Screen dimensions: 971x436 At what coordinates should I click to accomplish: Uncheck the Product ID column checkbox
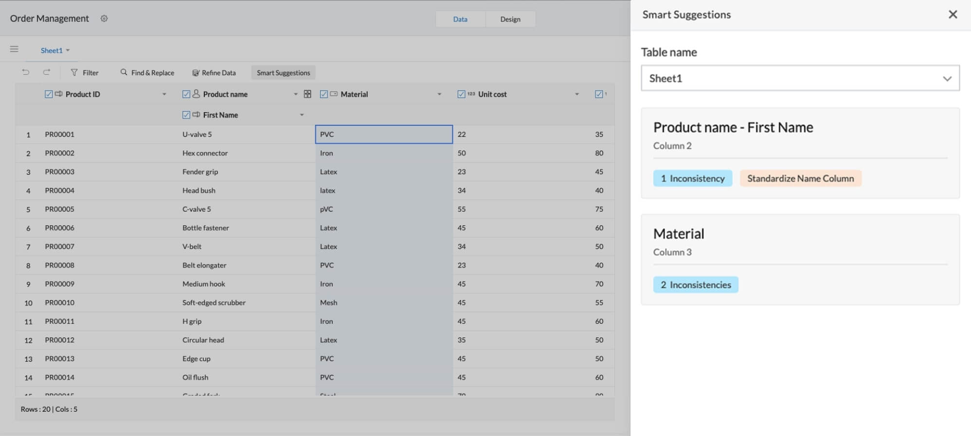click(x=49, y=94)
